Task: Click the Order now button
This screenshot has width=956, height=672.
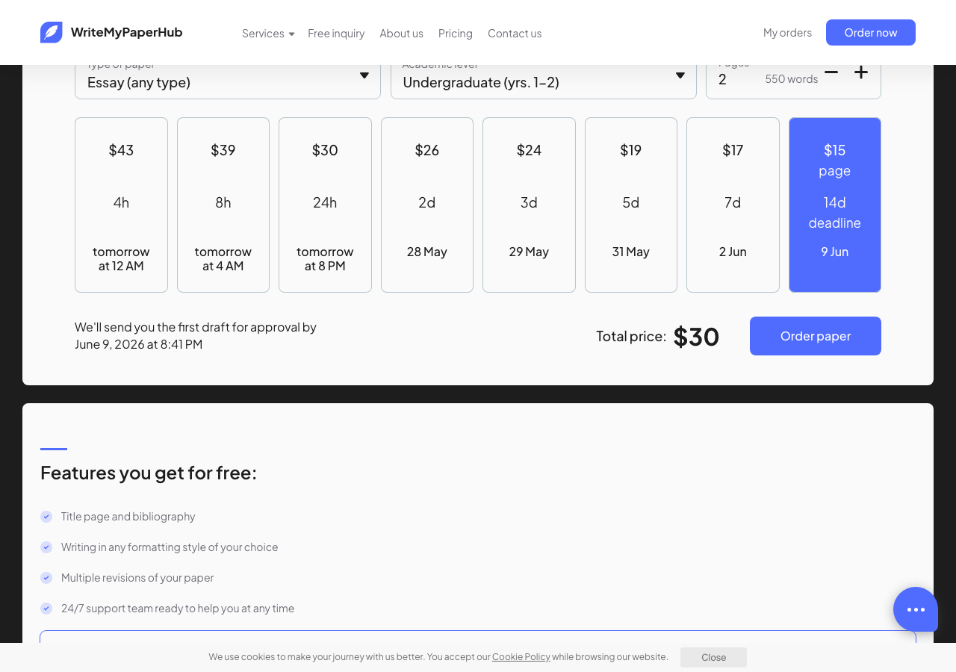Action: coord(871,32)
